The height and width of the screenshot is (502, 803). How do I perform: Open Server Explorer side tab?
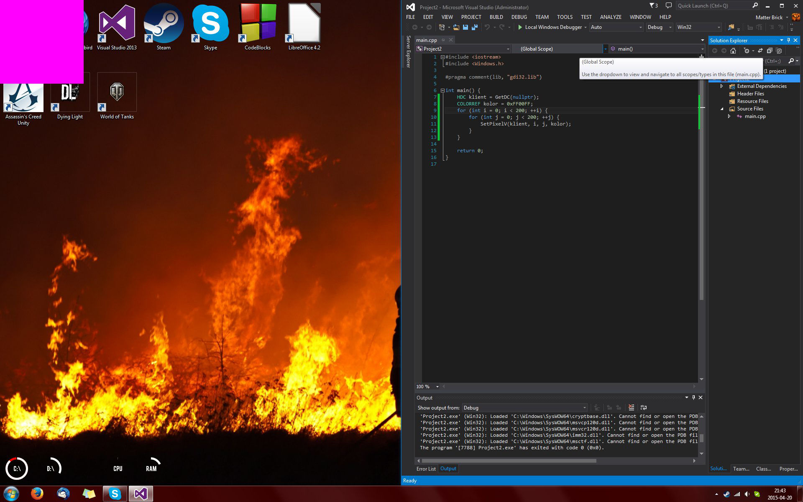point(409,51)
